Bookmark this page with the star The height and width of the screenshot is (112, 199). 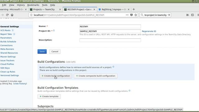(x=136, y=15)
